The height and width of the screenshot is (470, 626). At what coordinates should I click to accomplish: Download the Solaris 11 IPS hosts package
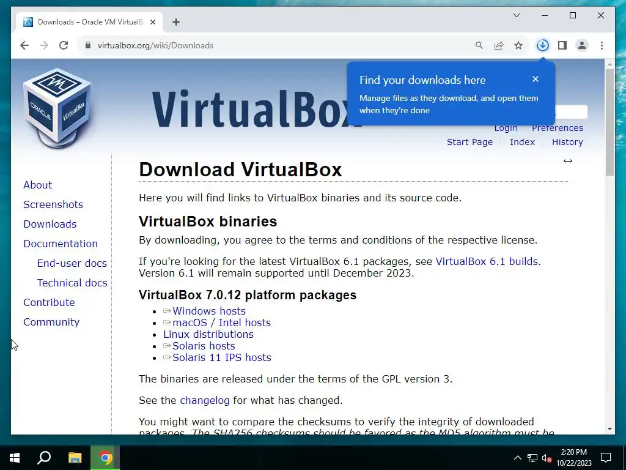click(221, 357)
